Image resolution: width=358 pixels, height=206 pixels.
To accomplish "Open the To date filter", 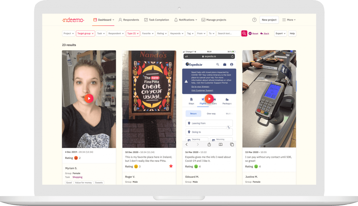I will [212, 34].
